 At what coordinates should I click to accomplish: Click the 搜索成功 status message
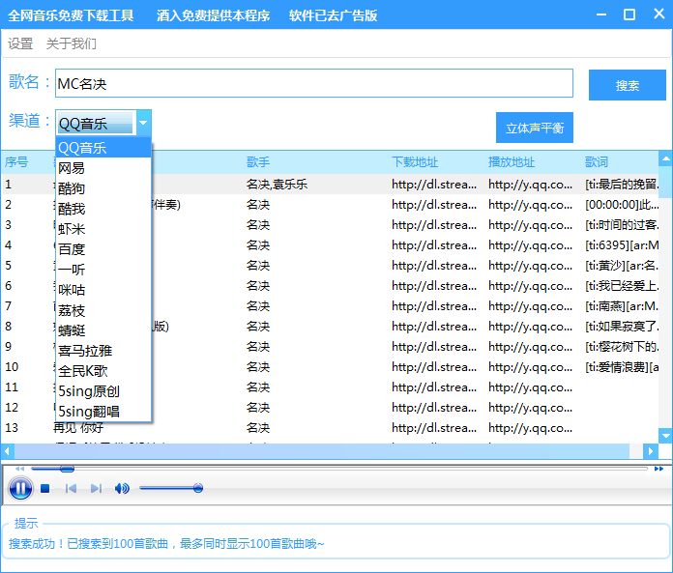point(166,544)
